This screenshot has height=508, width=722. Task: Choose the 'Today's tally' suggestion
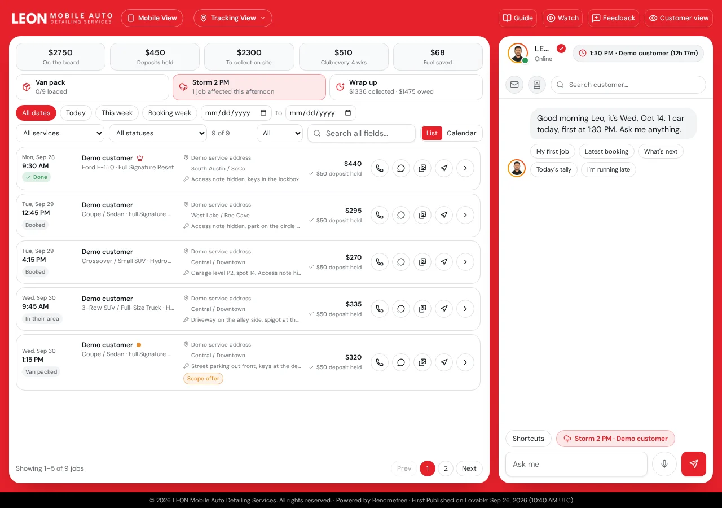[x=554, y=169]
